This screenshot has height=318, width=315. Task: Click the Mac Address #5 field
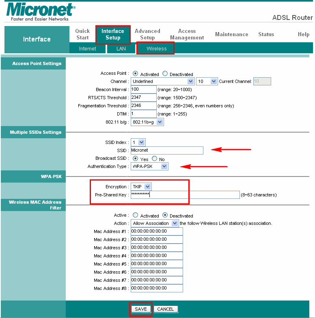click(x=157, y=264)
